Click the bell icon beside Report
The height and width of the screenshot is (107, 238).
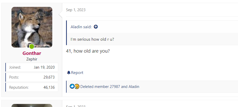69,73
